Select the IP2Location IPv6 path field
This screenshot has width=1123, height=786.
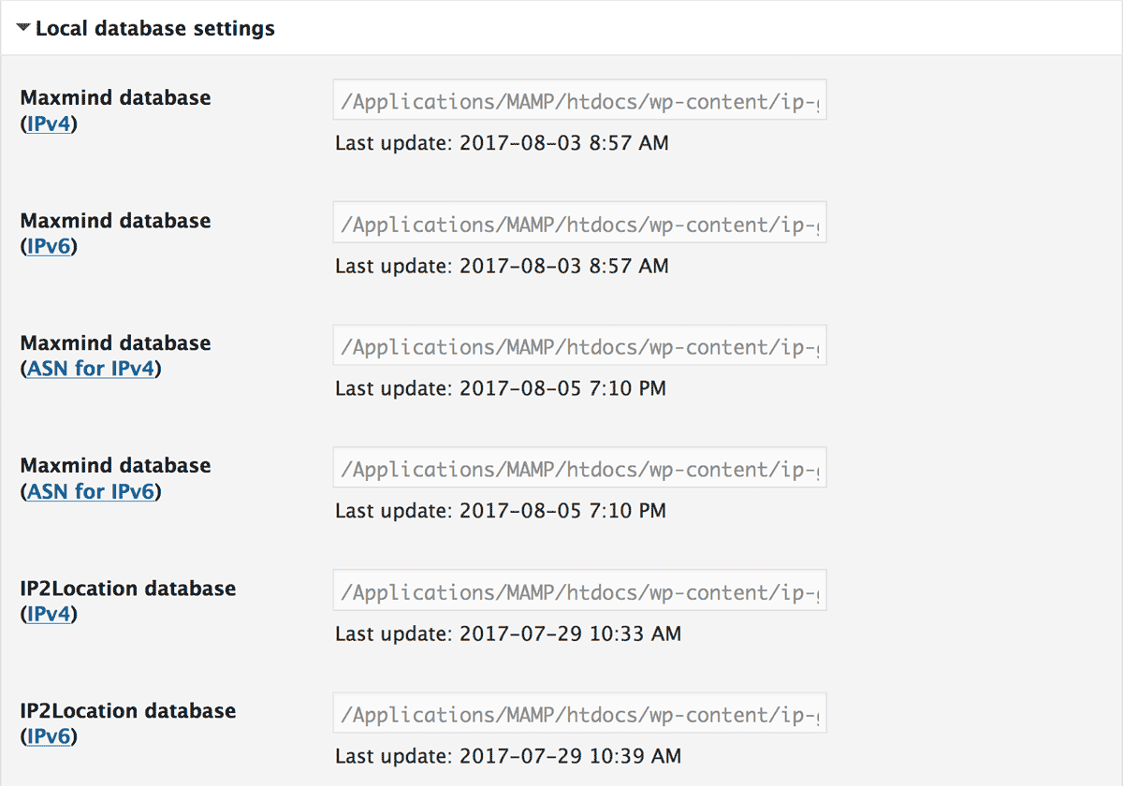pyautogui.click(x=579, y=713)
